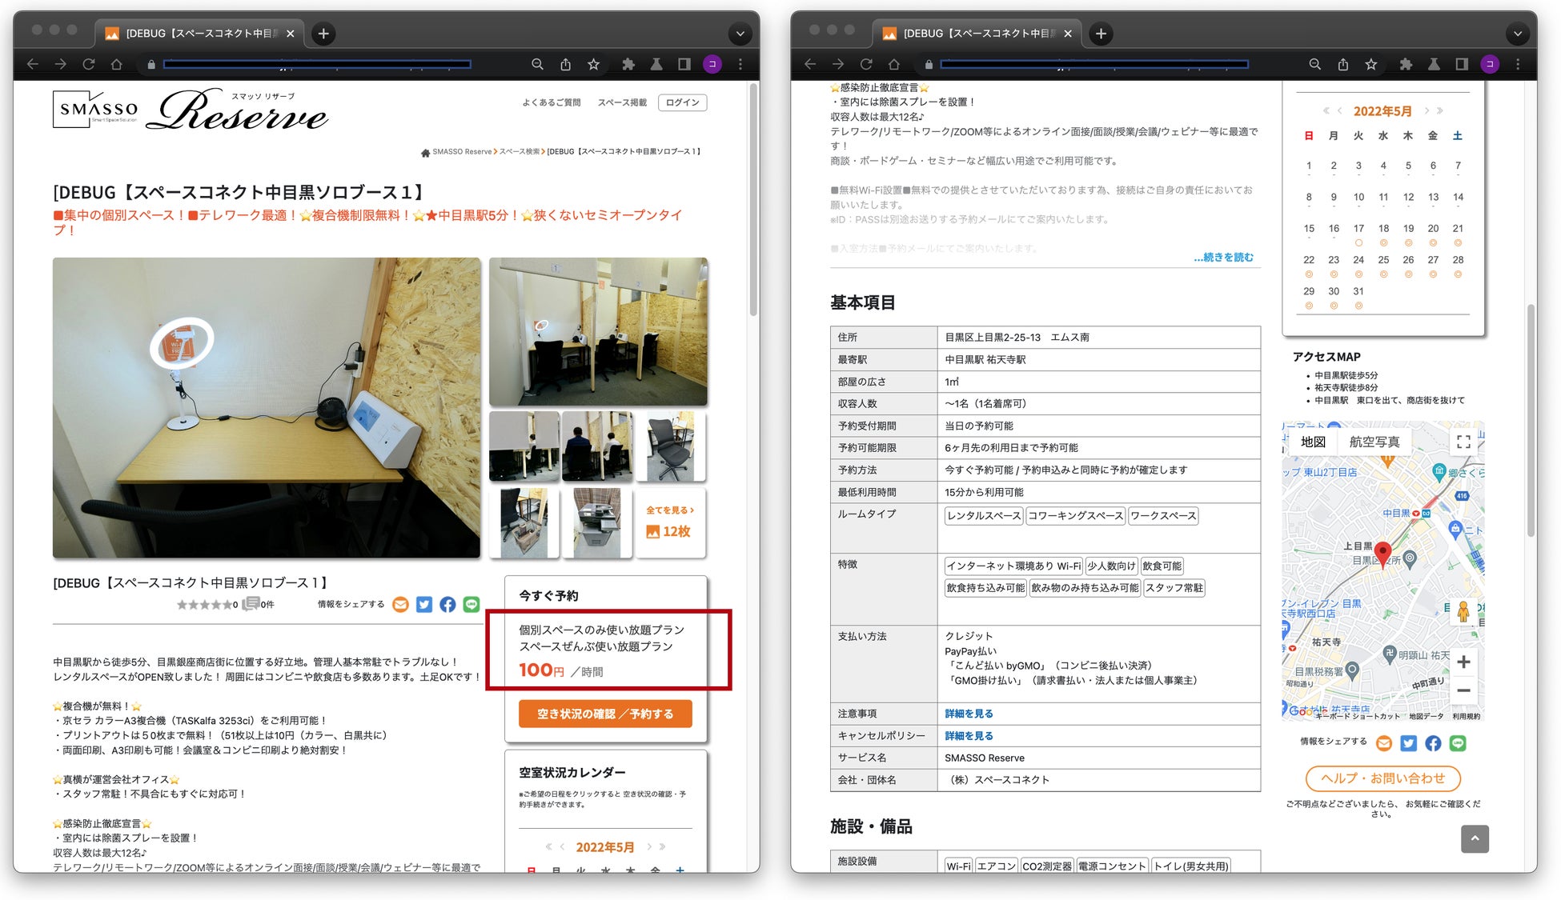Open 詳細を見る link for キャンセルポリシー

(x=969, y=735)
